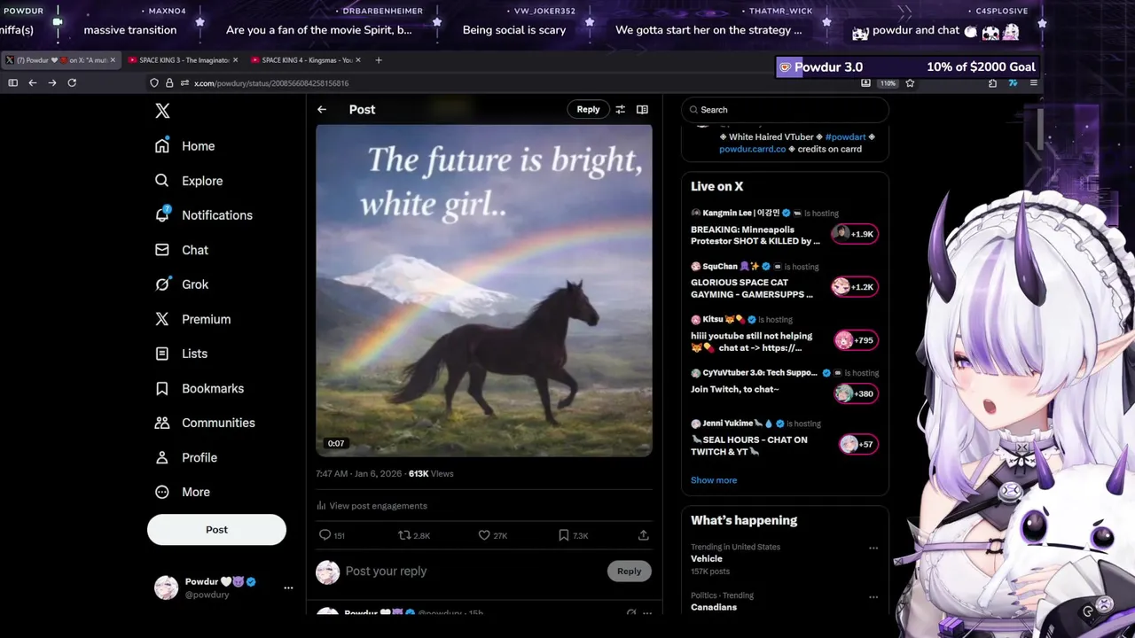Click the gray Reply submit button
Viewport: 1135px width, 638px height.
tap(629, 572)
